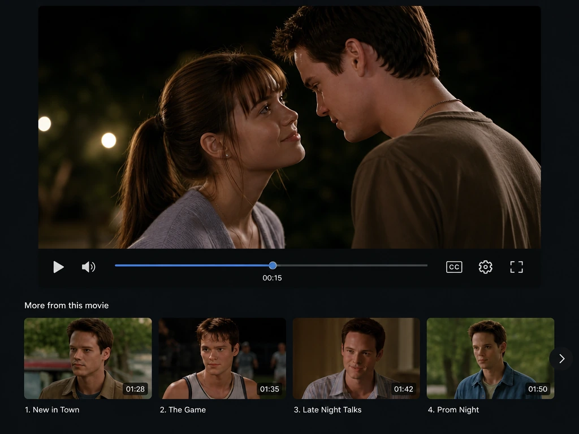Click the blue seek bar handle

point(273,266)
